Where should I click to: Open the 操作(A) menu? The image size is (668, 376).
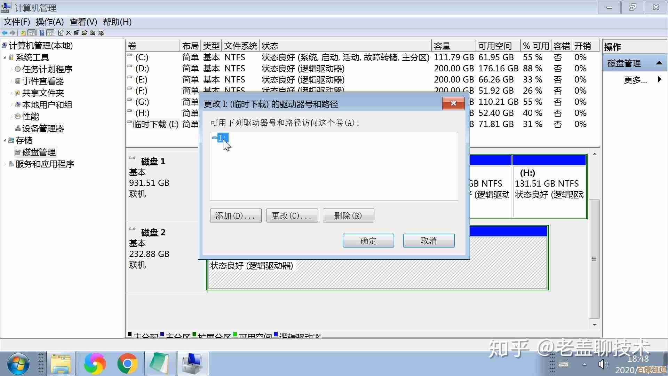(x=49, y=22)
